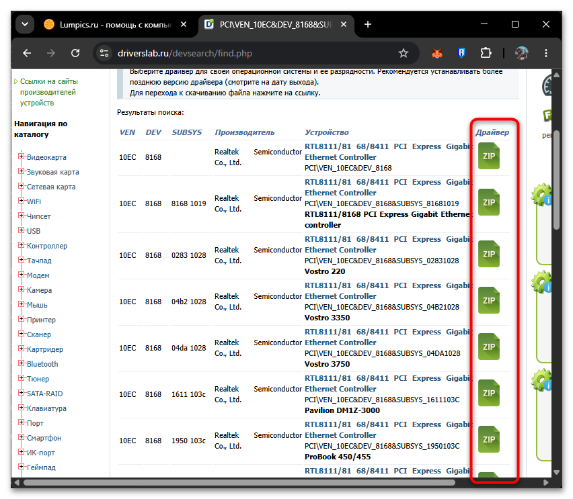Close the Lumpics.ru tab
Screen dimensions: 573x499
click(184, 24)
